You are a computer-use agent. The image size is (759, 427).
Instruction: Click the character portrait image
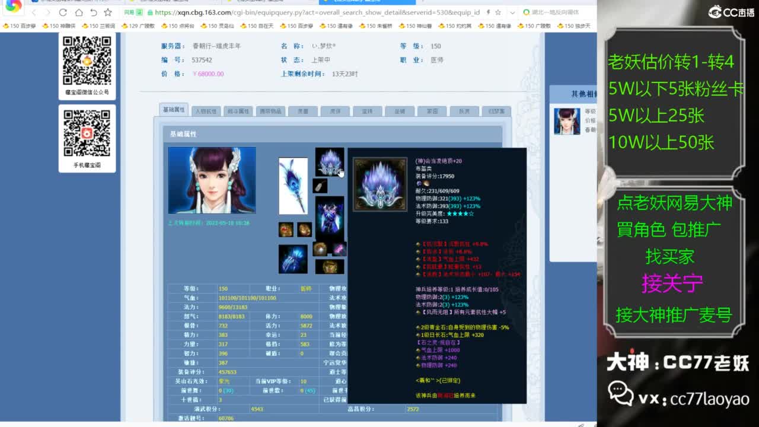(212, 180)
